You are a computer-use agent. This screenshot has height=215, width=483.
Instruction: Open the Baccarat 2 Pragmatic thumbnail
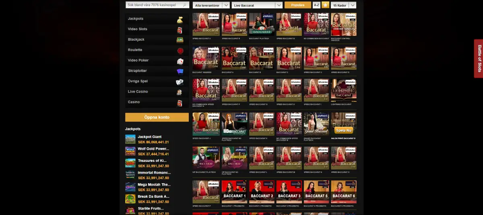[x=262, y=192]
